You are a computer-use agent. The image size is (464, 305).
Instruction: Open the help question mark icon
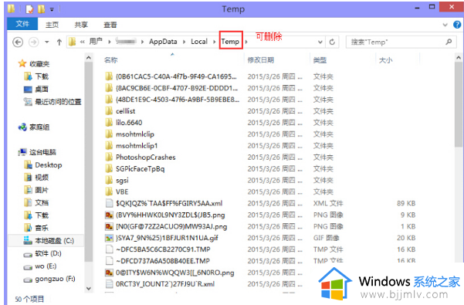pyautogui.click(x=457, y=25)
